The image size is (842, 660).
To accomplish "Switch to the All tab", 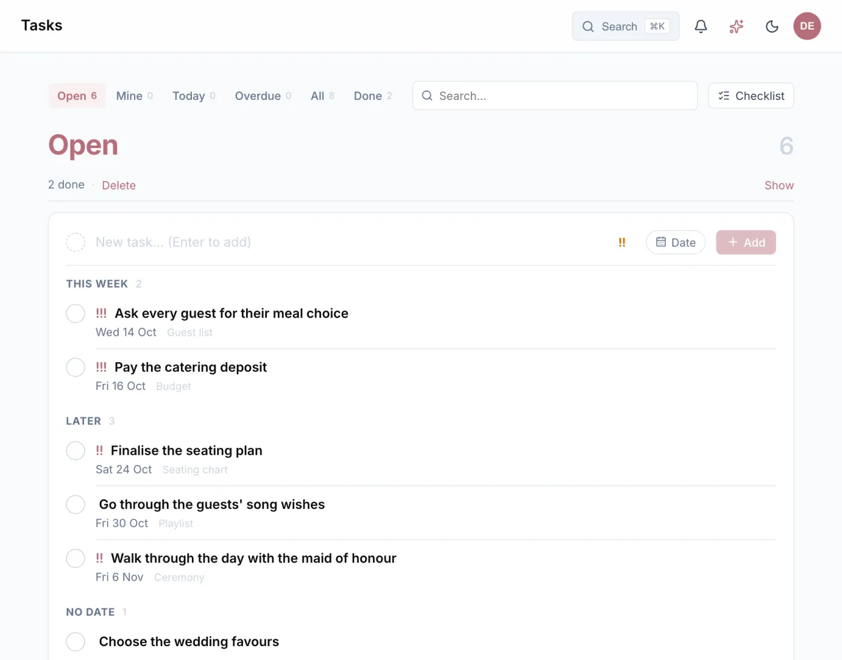I will click(x=322, y=96).
